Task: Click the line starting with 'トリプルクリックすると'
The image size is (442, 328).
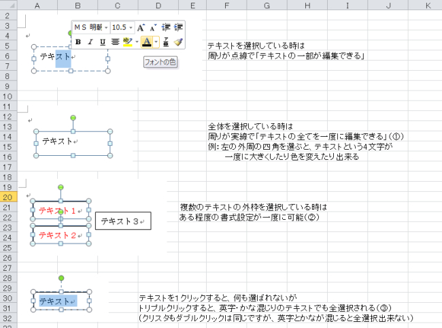Action: (265, 308)
